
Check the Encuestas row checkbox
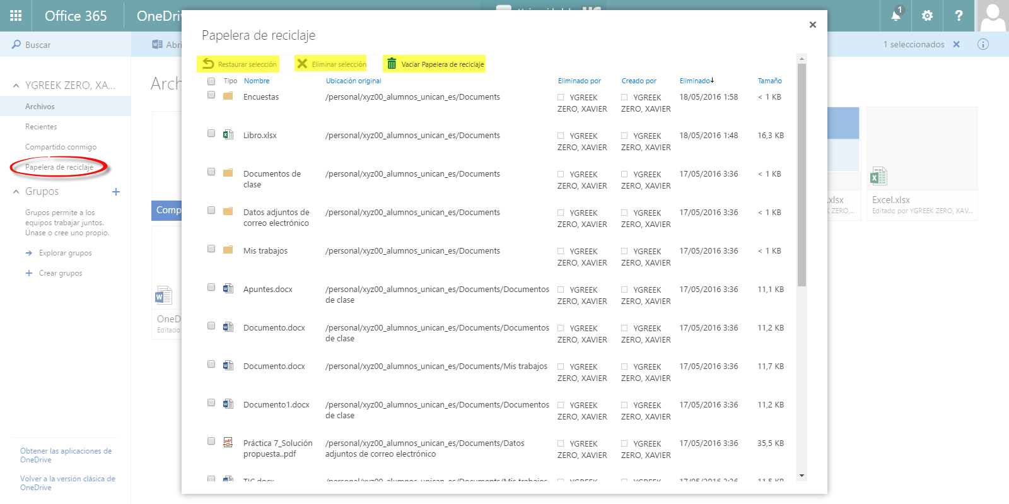click(x=211, y=95)
